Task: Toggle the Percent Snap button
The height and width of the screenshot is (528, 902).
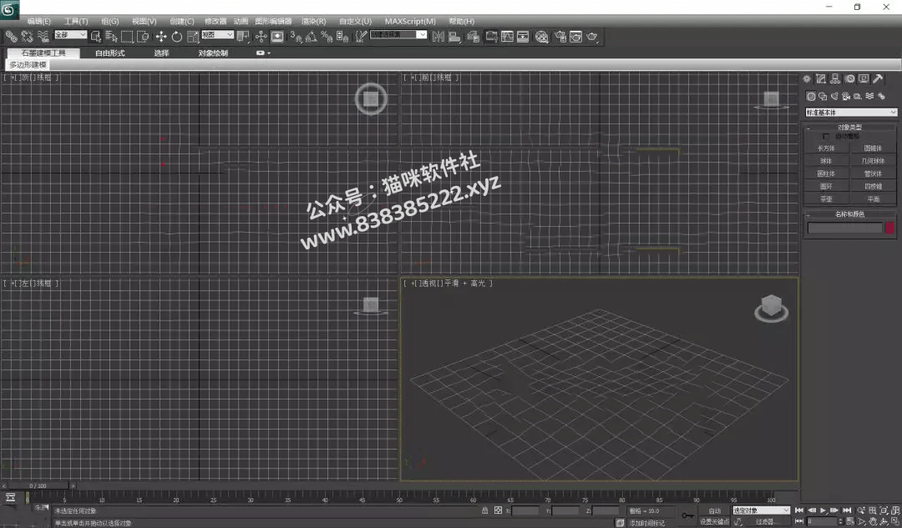Action: click(327, 37)
